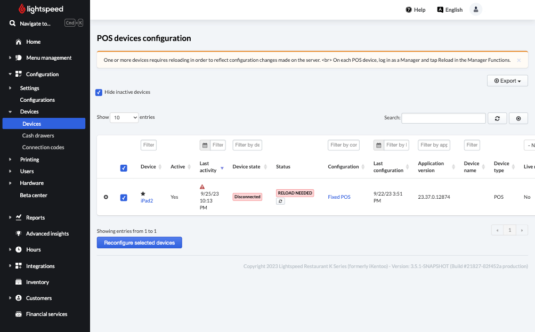Open the user account avatar menu

476,10
